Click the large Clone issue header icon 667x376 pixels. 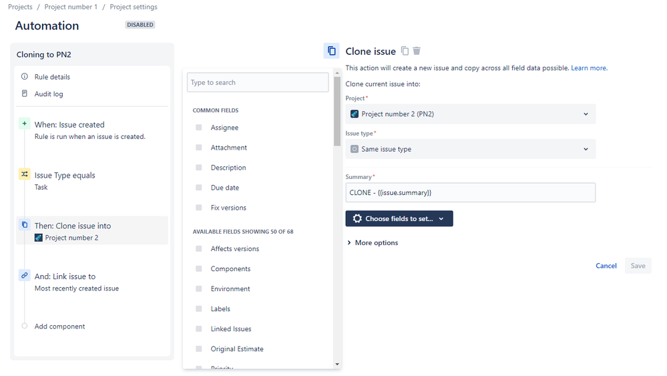331,51
